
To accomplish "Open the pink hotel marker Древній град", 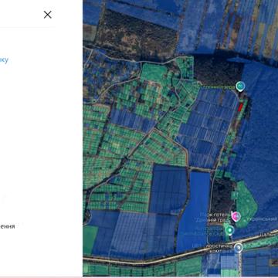I will click(236, 216).
